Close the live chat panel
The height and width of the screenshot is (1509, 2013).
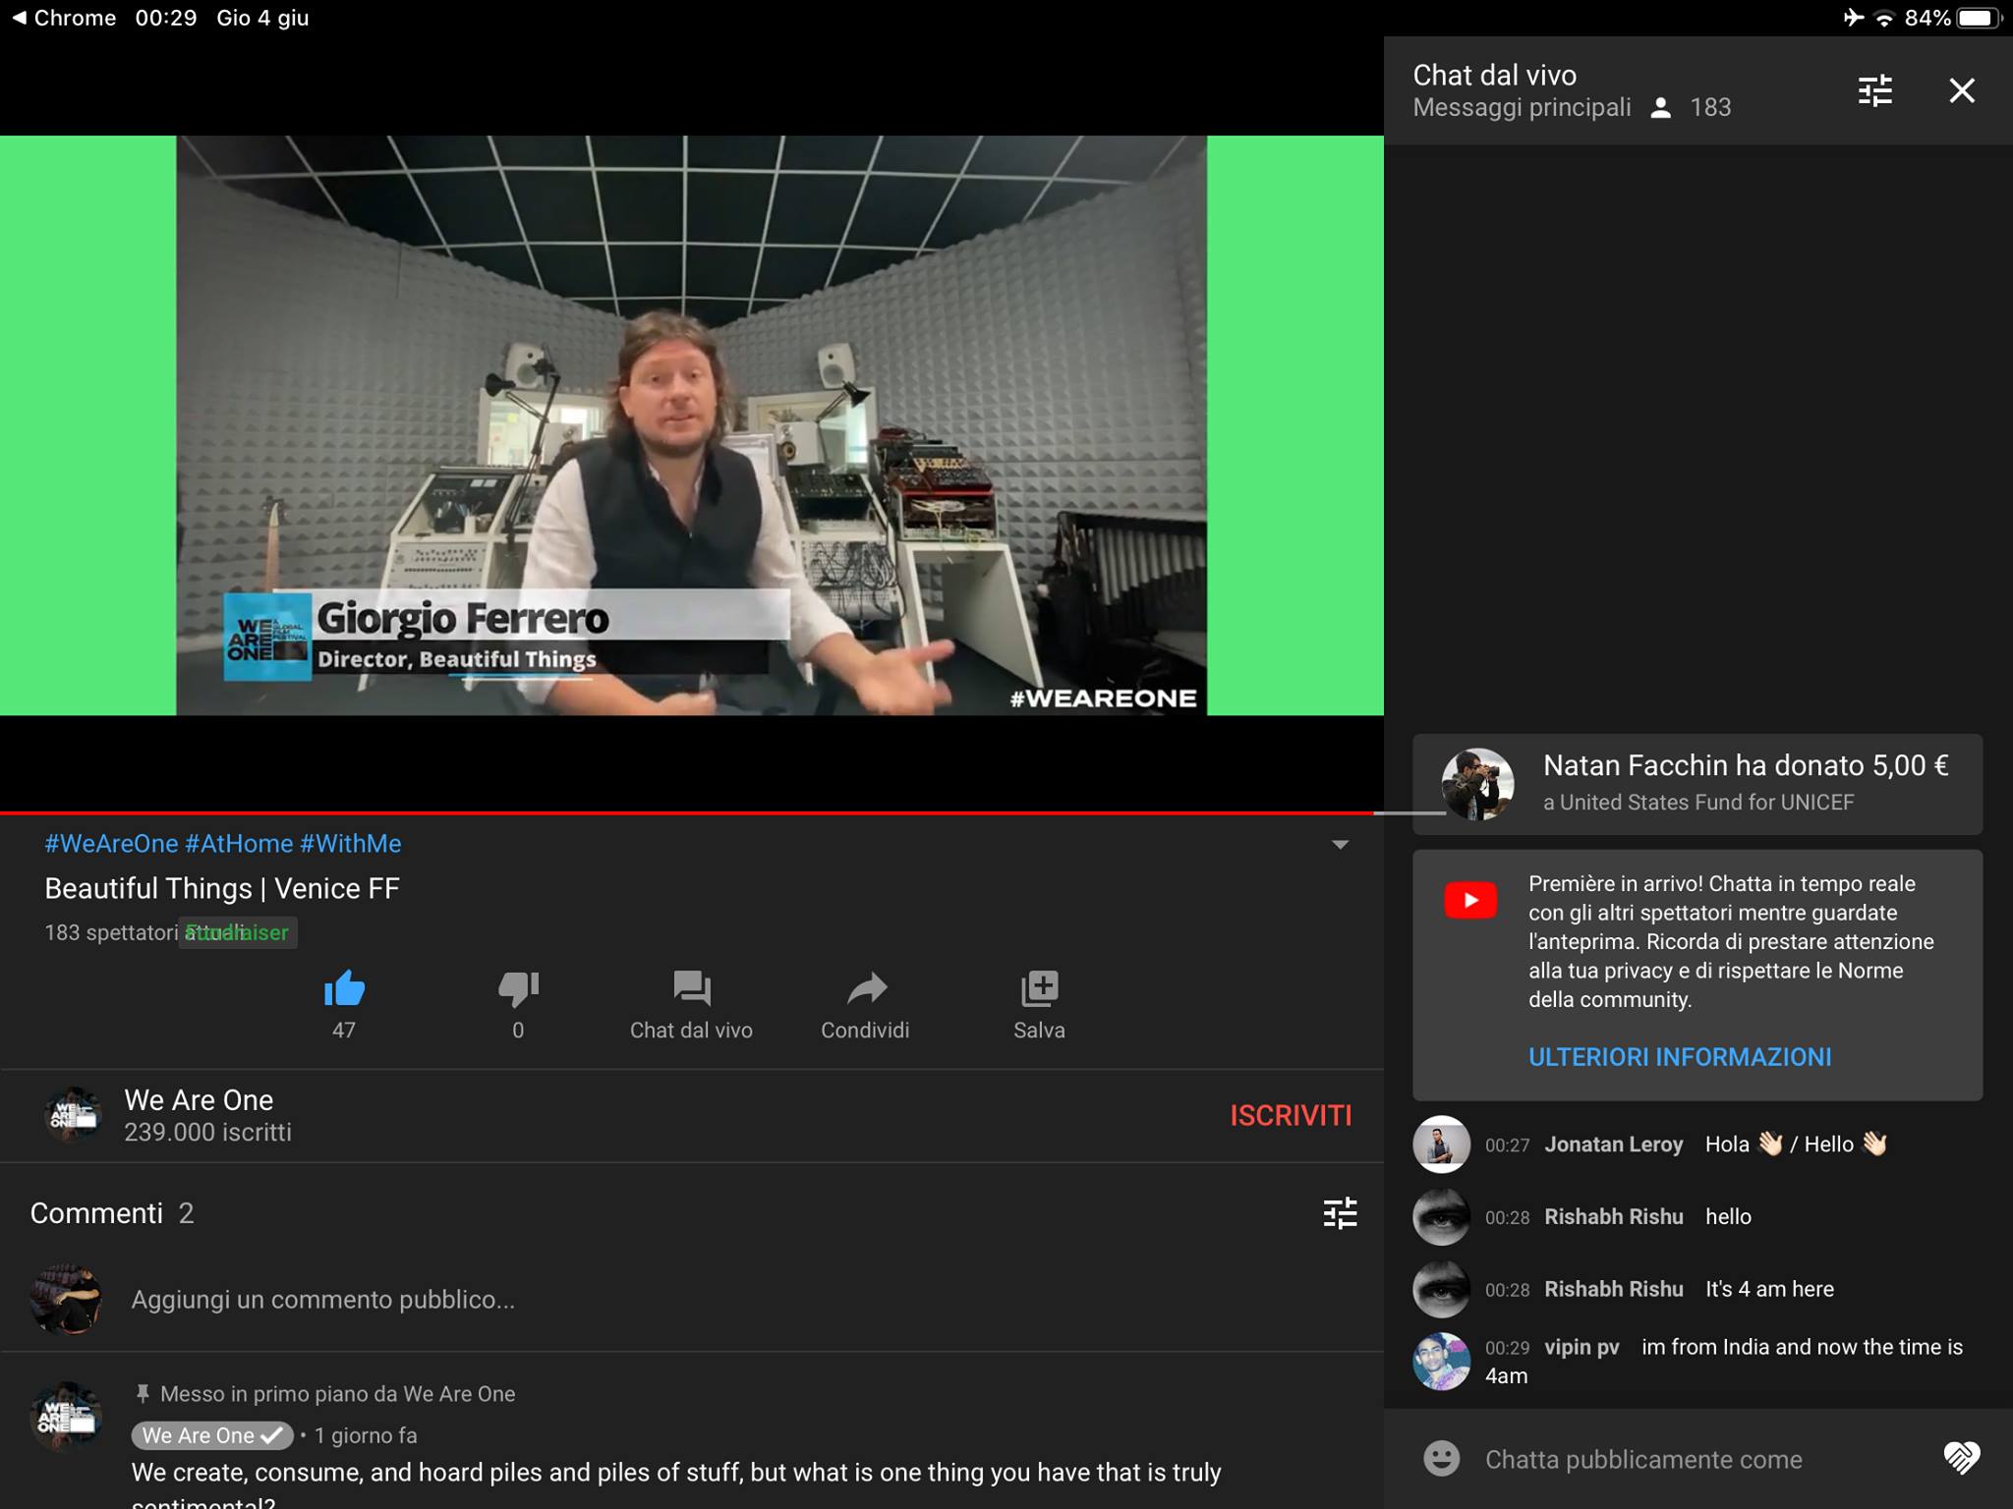1962,90
